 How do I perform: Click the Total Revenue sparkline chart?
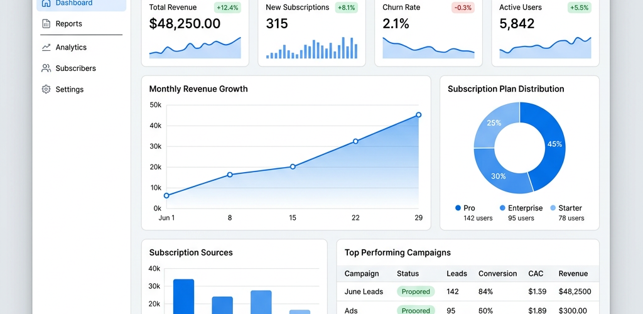[195, 48]
